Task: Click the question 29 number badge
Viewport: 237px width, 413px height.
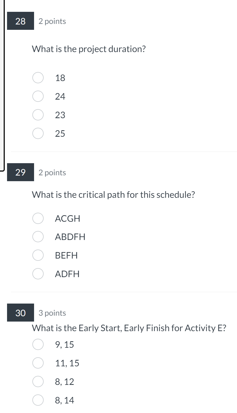Action: click(20, 172)
